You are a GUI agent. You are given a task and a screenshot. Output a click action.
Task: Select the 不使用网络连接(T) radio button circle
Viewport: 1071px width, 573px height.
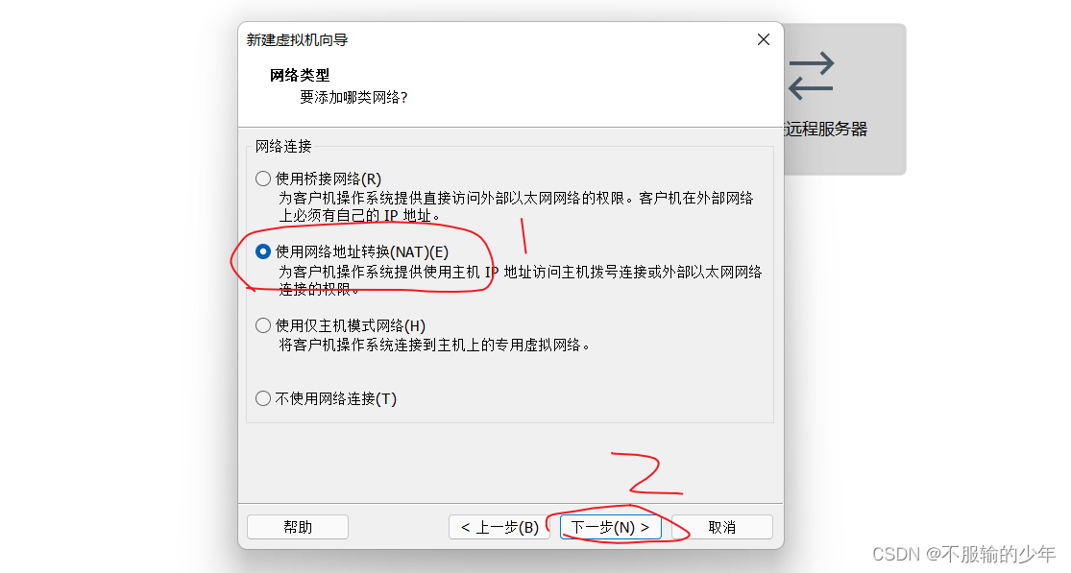coord(263,398)
